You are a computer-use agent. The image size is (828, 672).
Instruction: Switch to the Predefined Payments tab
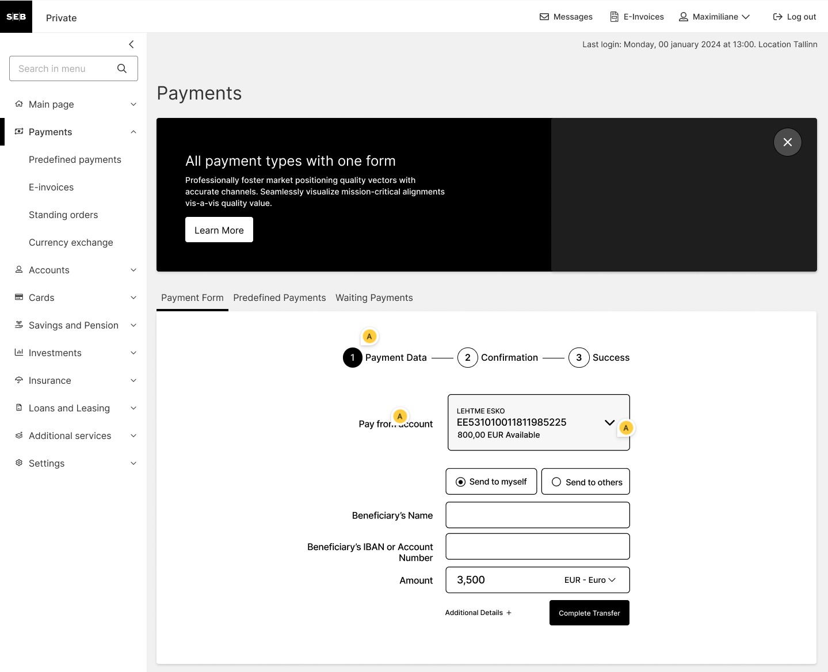click(x=280, y=297)
